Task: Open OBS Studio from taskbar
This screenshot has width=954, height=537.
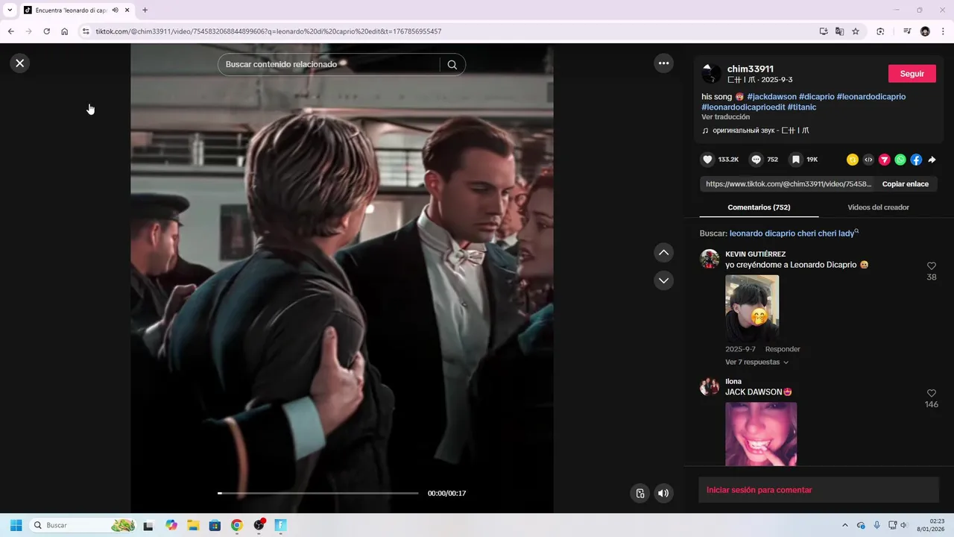Action: tap(259, 525)
